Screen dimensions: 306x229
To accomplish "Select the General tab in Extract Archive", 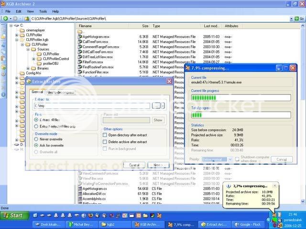I will 37,92.
